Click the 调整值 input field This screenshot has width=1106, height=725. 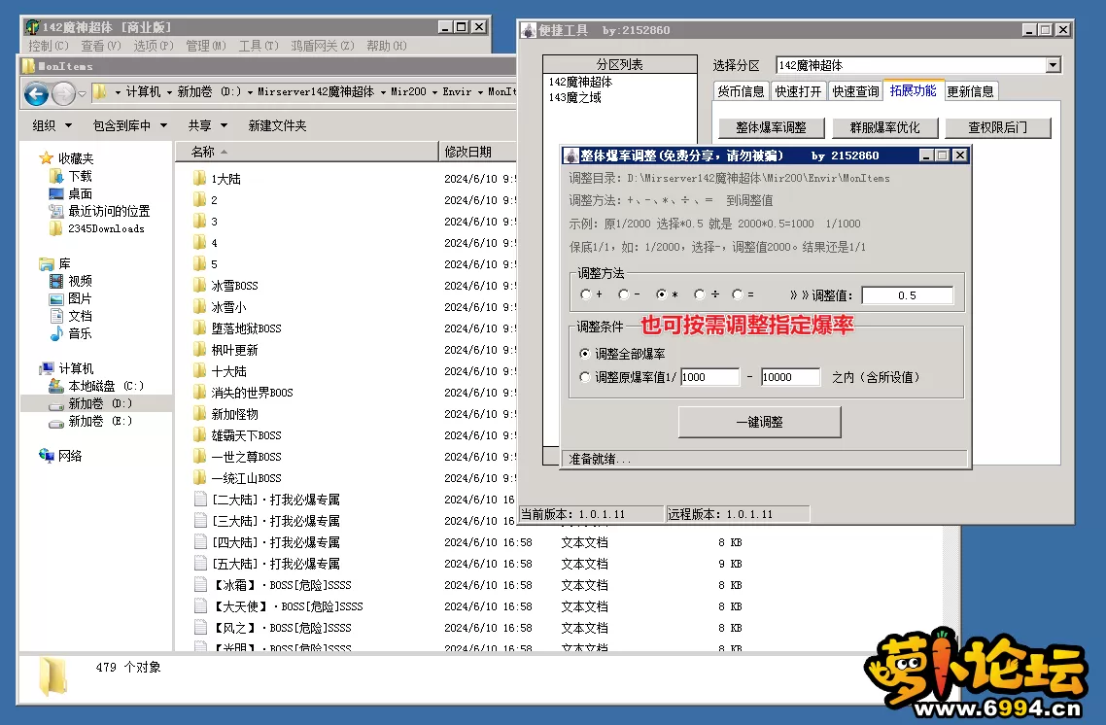(907, 295)
